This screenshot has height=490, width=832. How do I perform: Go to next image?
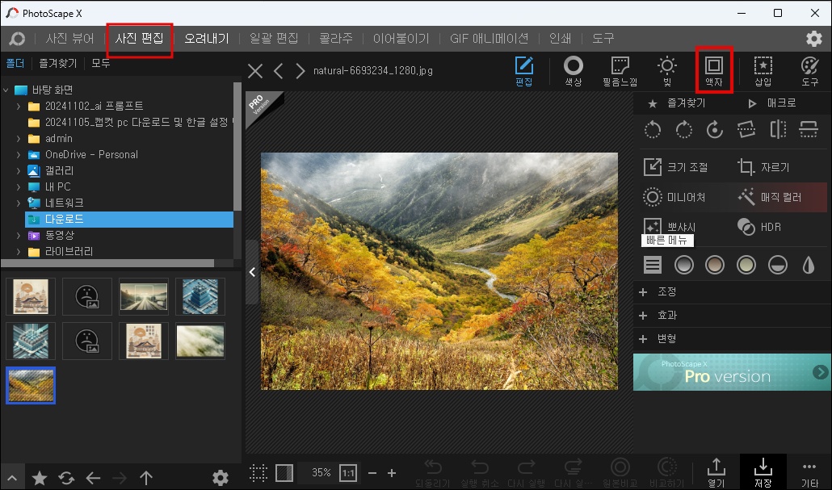coord(300,70)
